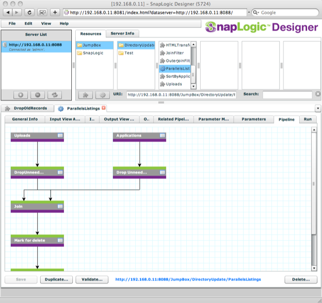Click the pipeline canvas scroll up arrow

click(314, 130)
